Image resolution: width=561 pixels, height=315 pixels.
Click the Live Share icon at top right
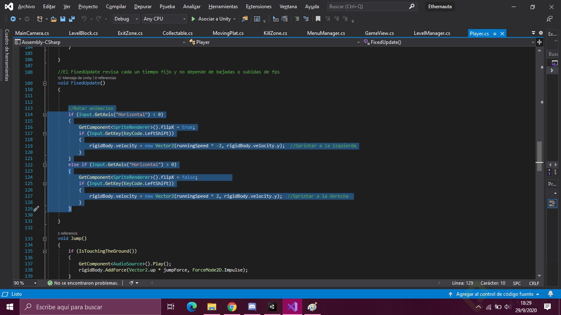click(x=550, y=19)
